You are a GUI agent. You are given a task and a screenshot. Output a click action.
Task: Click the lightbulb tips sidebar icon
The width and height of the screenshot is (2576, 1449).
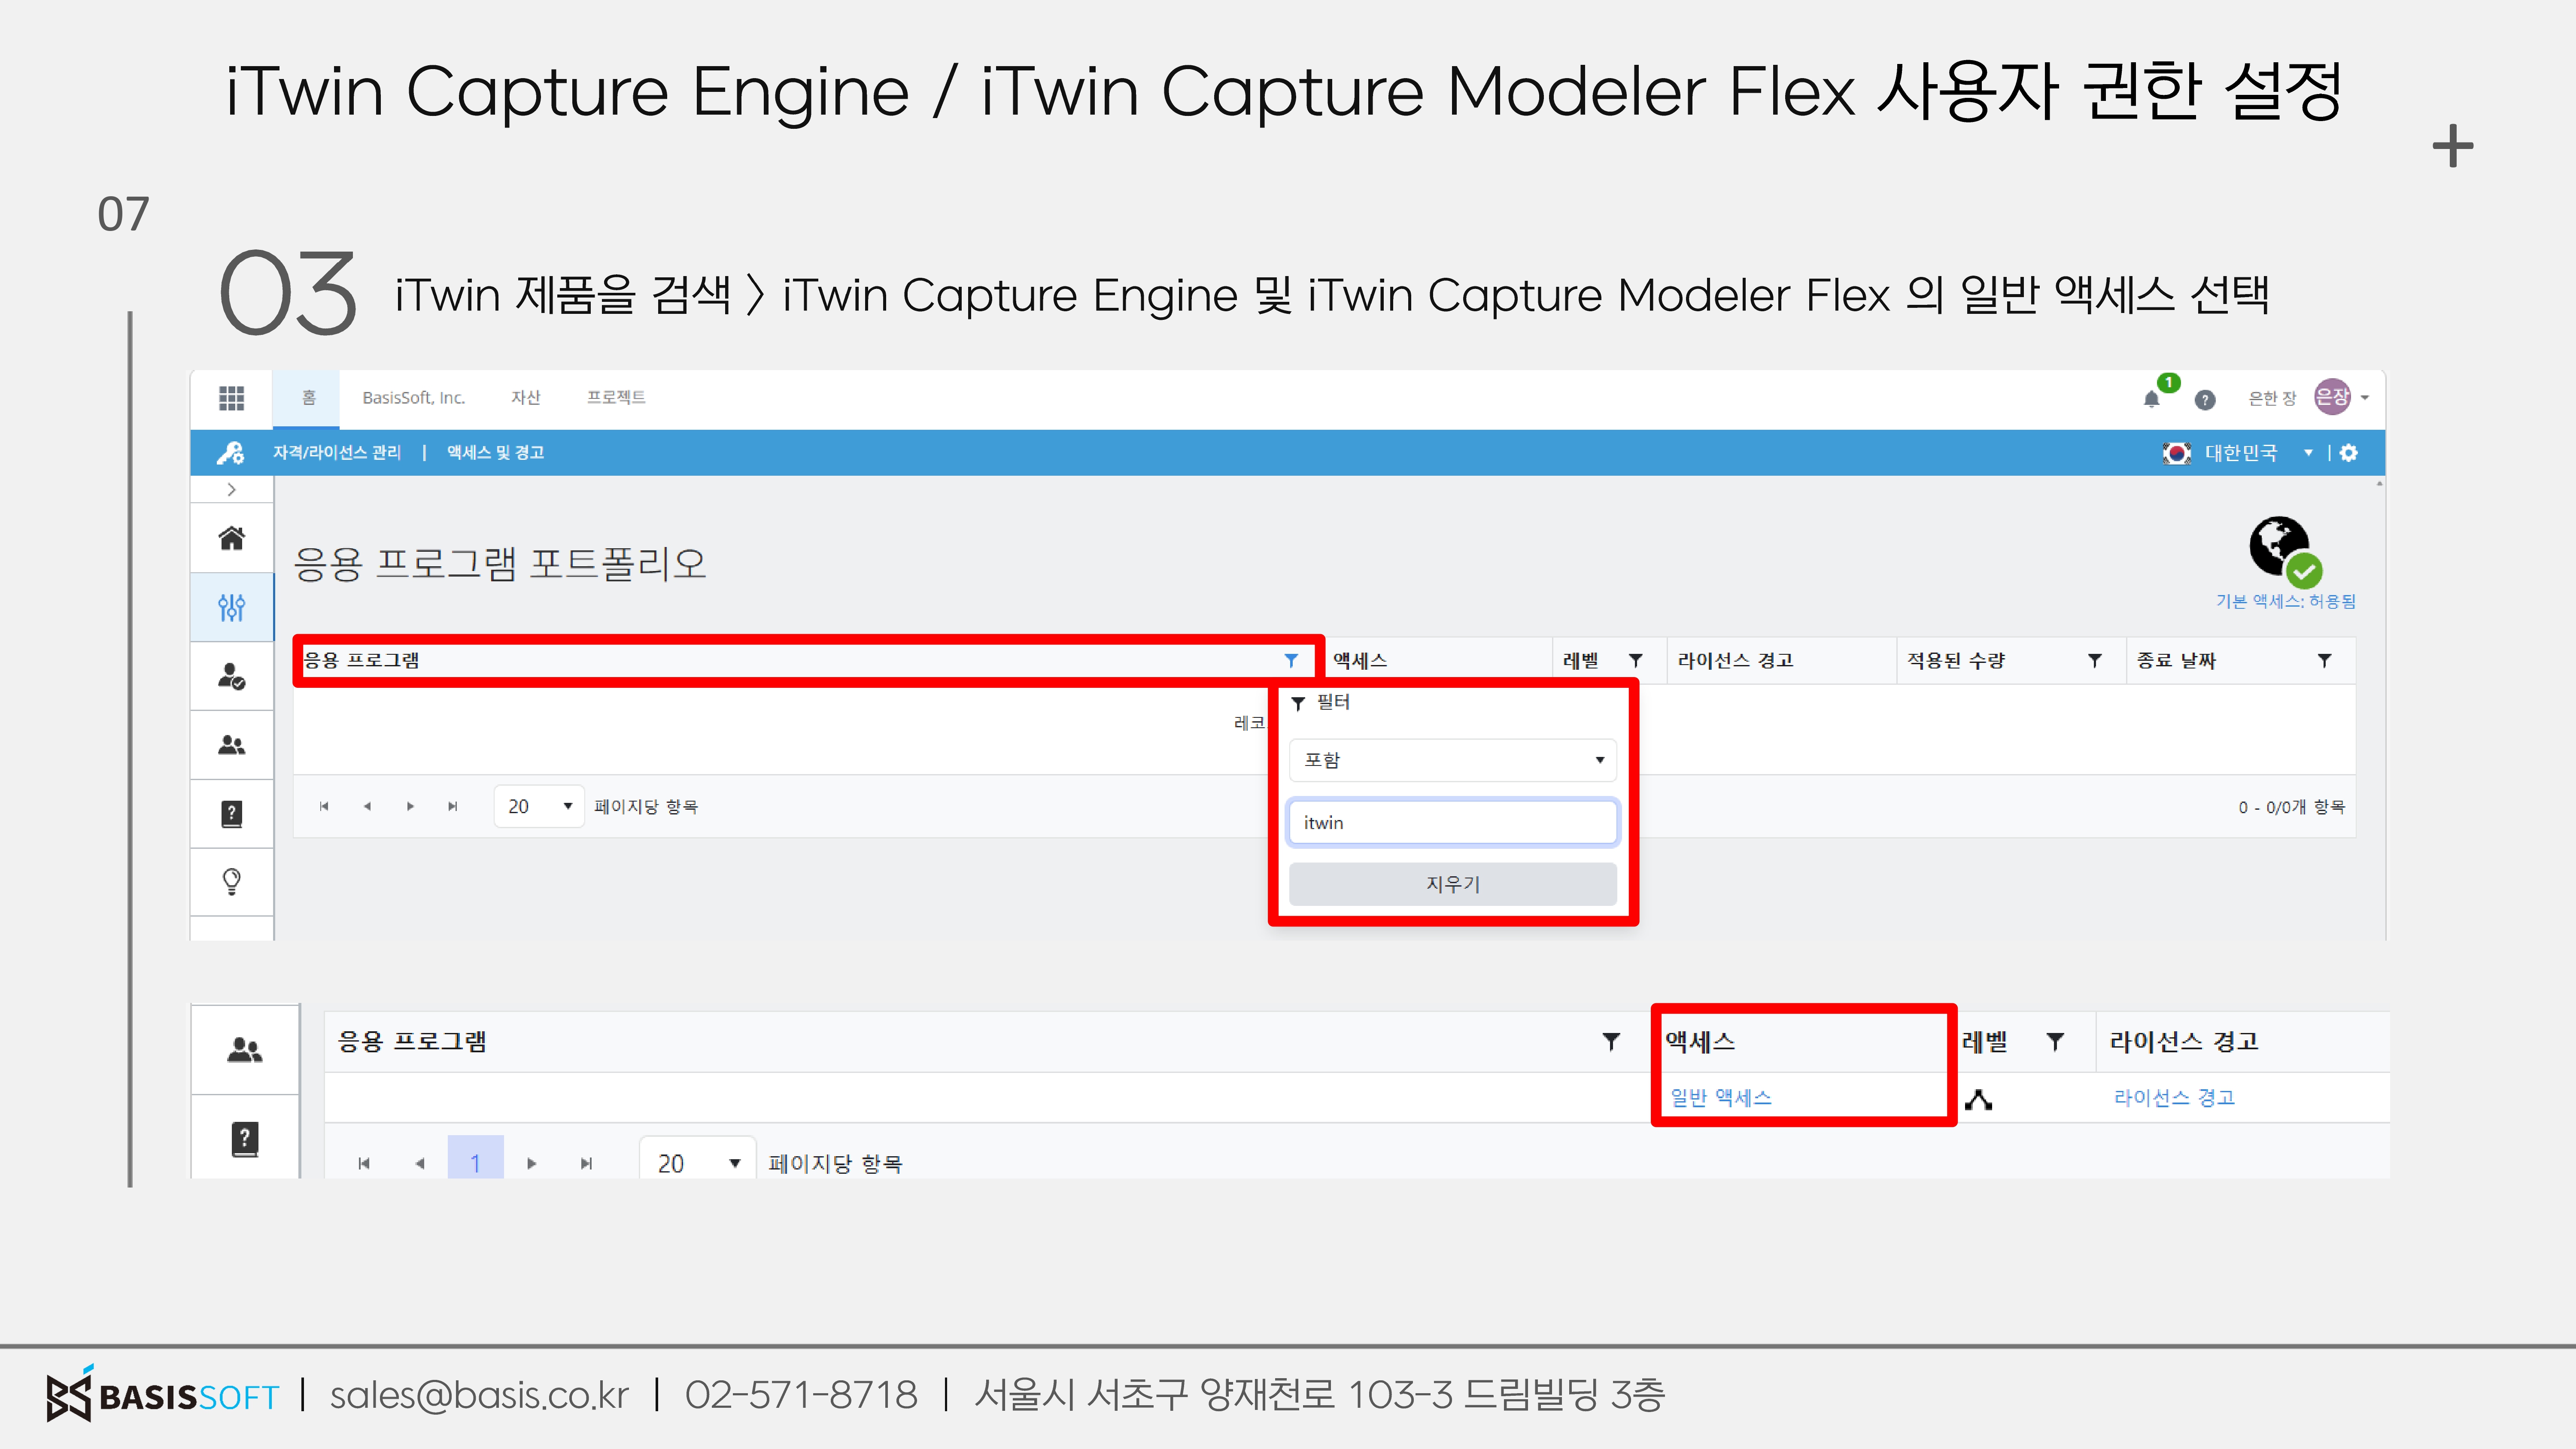231,881
